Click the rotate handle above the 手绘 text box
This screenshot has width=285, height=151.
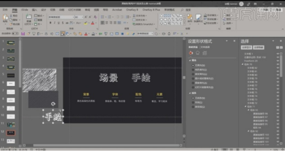point(53,104)
